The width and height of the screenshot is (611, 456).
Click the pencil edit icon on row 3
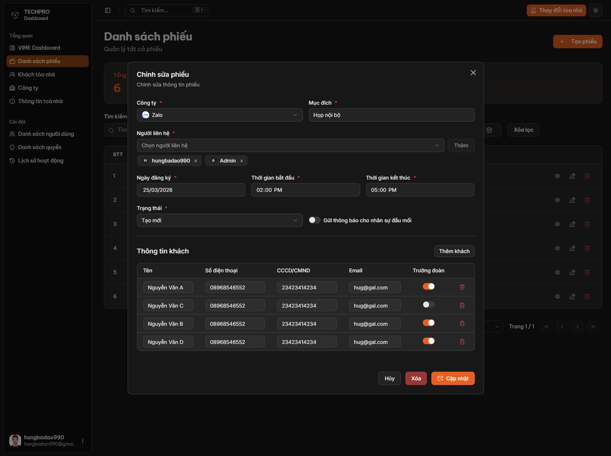[x=572, y=224]
